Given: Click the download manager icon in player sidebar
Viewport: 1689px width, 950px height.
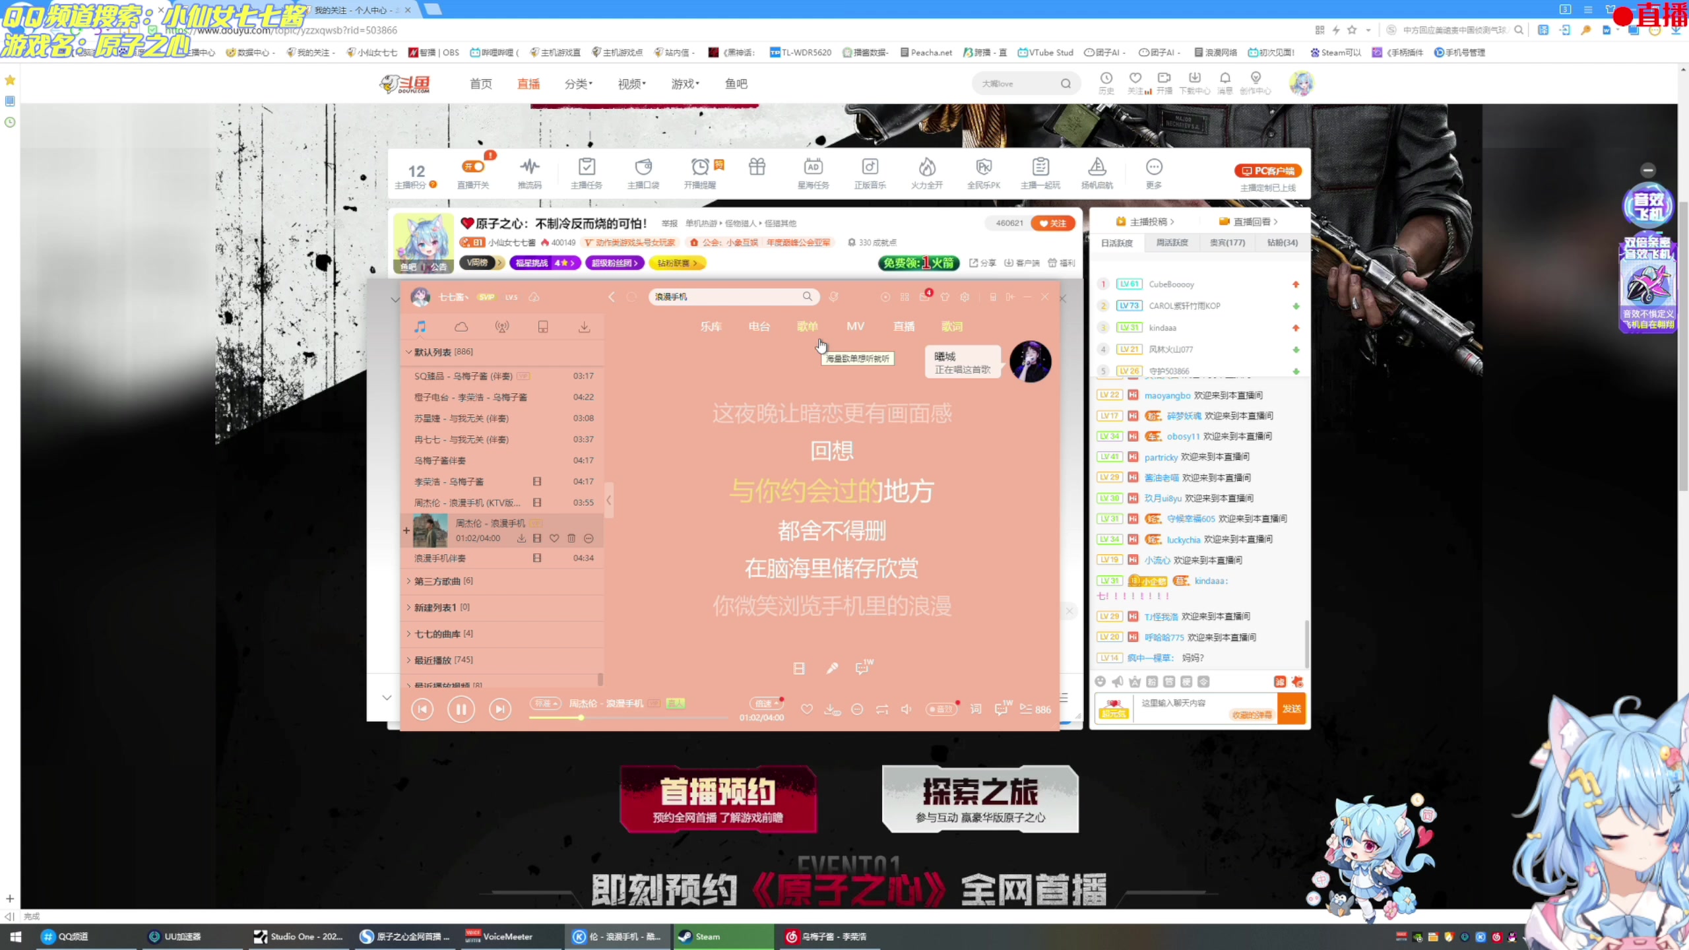Looking at the screenshot, I should [584, 327].
